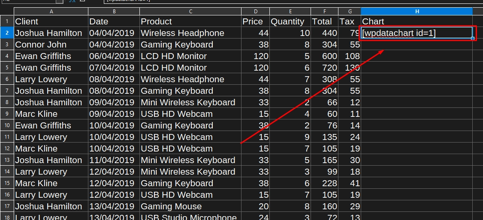Click in the formula bar input line
This screenshot has height=220, width=483.
[293, 1]
